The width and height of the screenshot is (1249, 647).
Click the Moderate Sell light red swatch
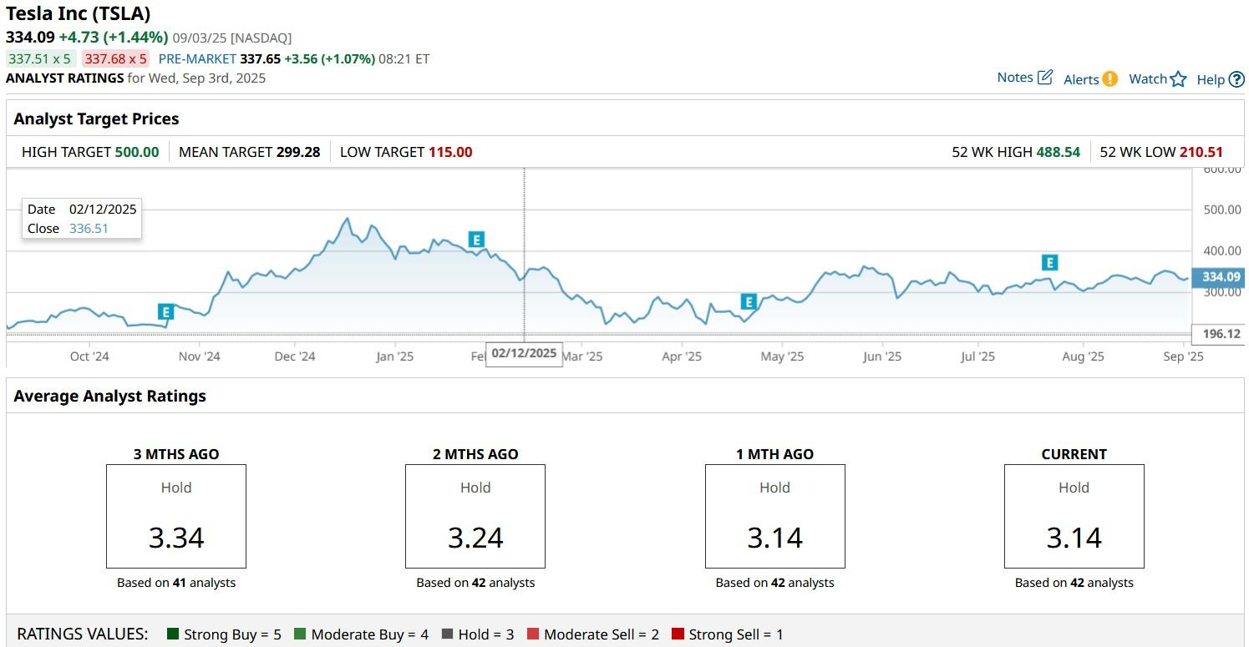(533, 634)
